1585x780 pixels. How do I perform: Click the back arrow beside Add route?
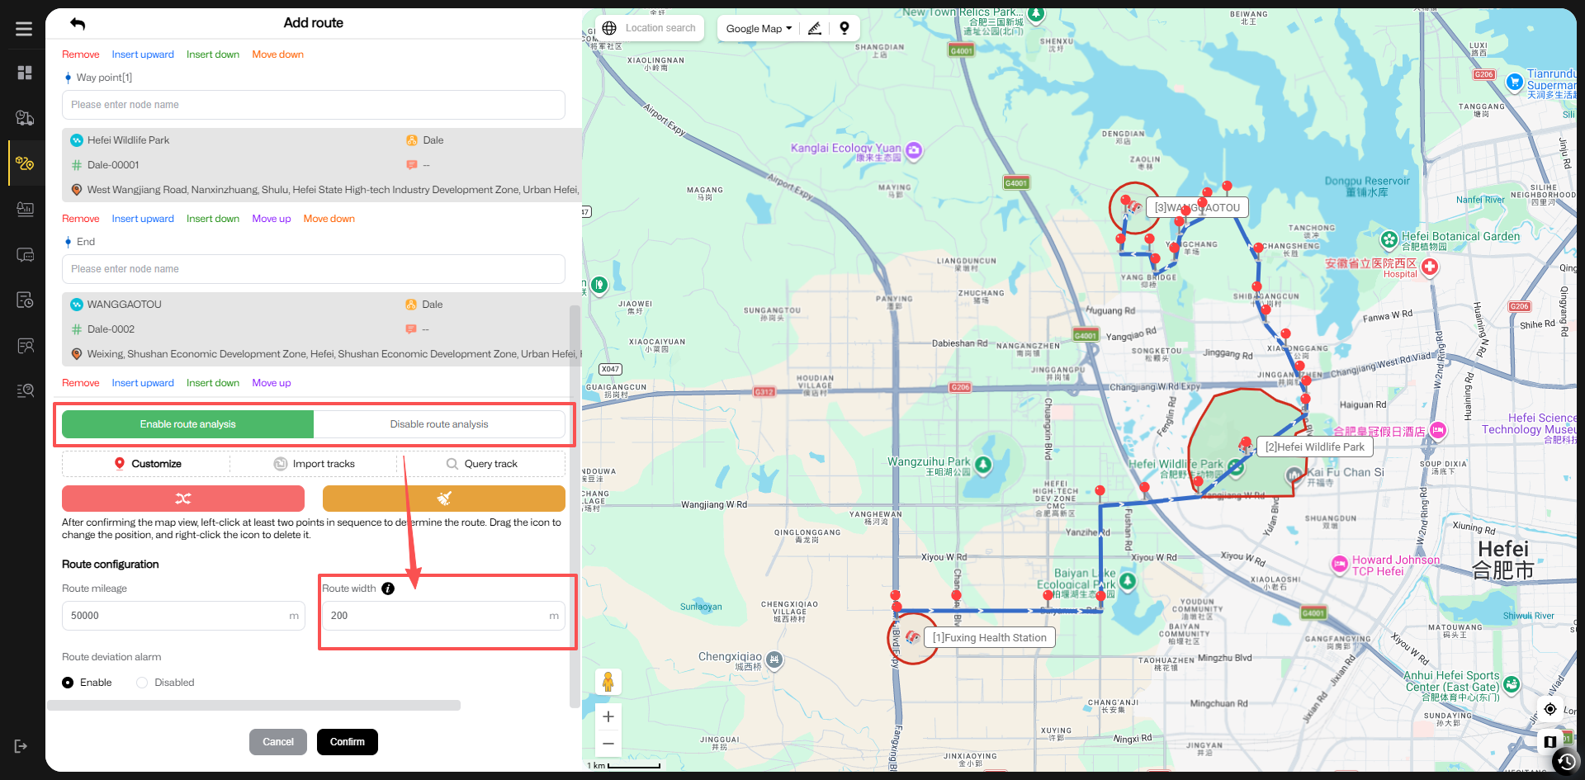pyautogui.click(x=78, y=23)
